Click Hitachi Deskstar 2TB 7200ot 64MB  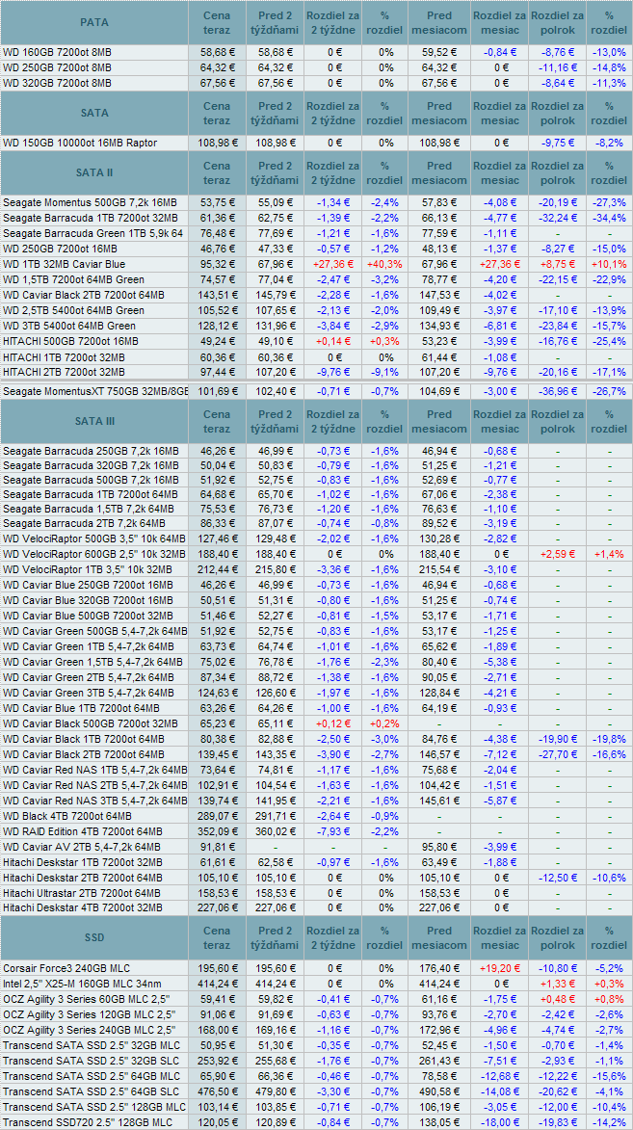83,877
